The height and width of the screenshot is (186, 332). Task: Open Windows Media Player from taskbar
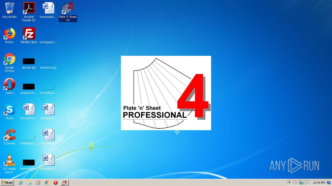(38, 183)
